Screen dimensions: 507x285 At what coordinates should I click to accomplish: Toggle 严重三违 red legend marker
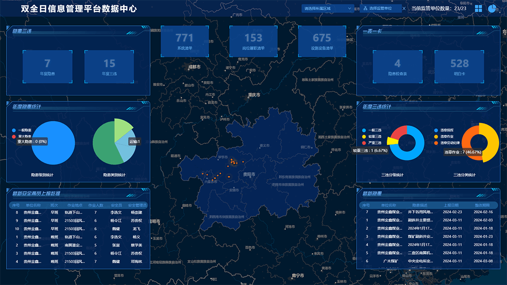coord(364,143)
